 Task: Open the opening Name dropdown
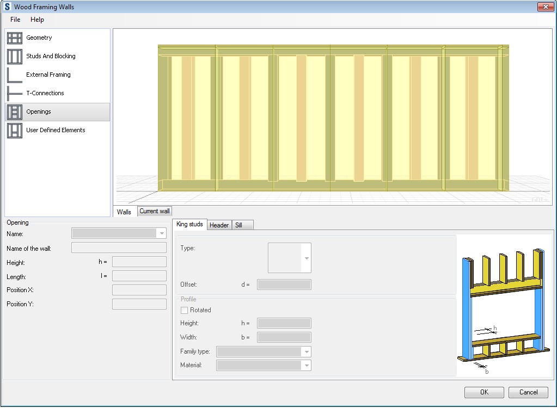tap(162, 233)
